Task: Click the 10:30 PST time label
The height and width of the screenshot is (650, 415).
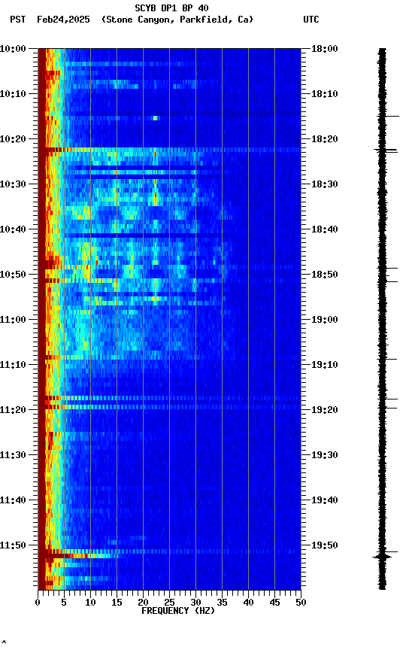Action: (13, 184)
